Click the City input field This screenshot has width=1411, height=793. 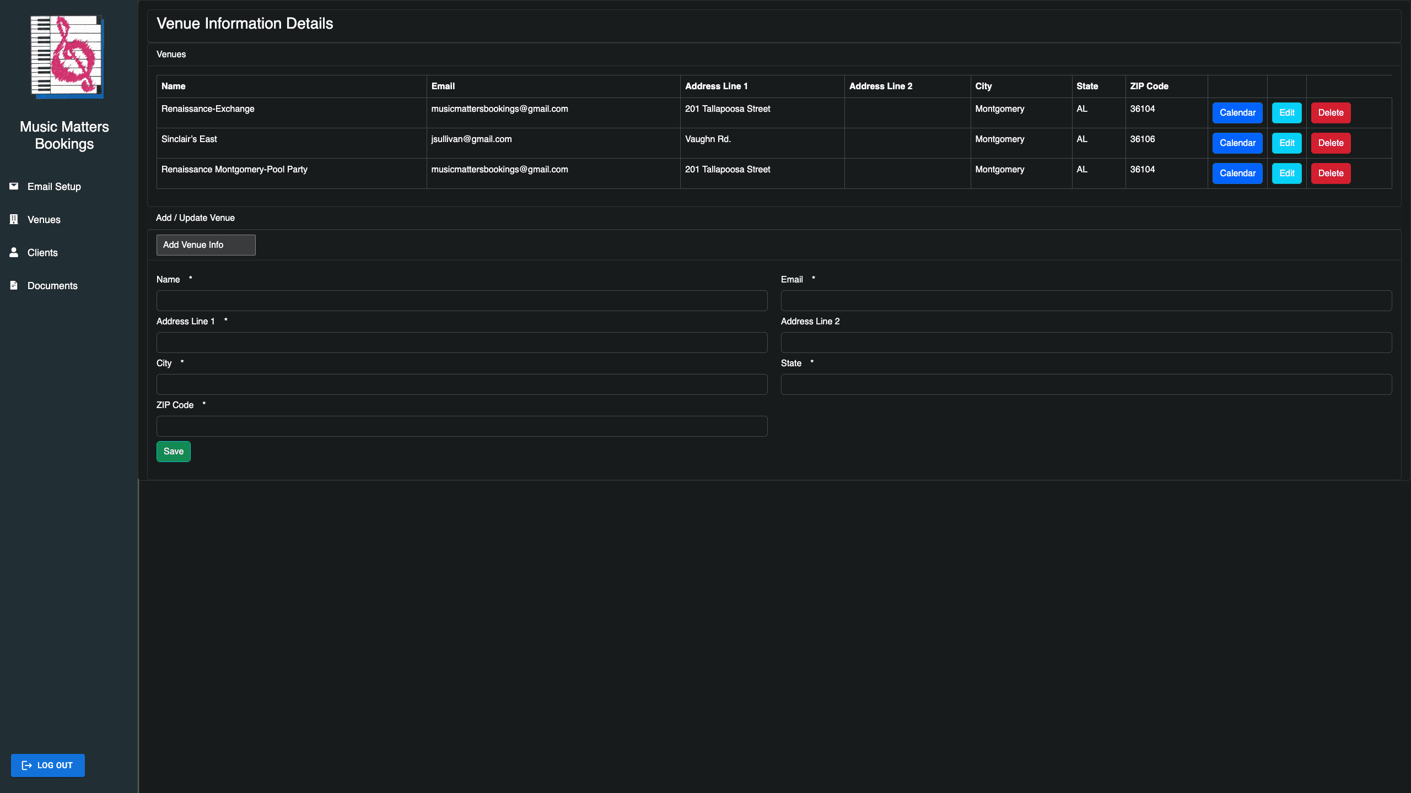point(462,384)
